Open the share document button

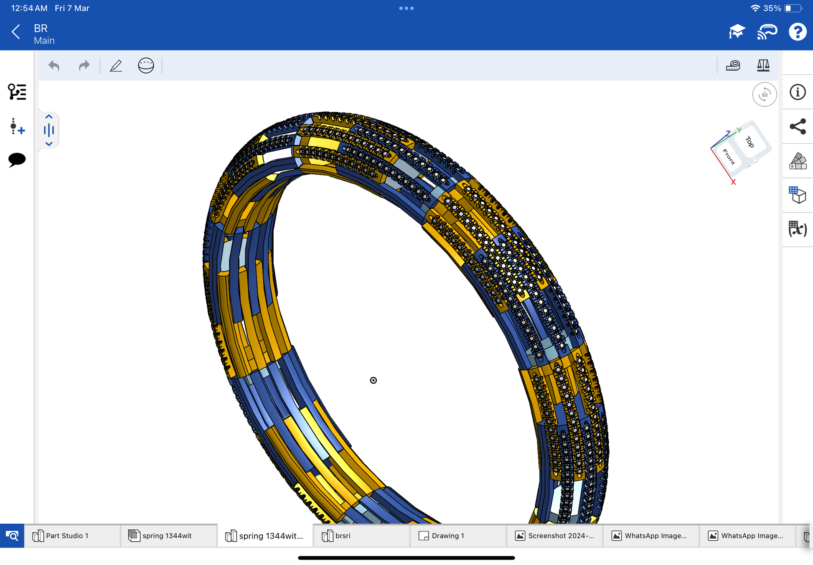tap(797, 127)
